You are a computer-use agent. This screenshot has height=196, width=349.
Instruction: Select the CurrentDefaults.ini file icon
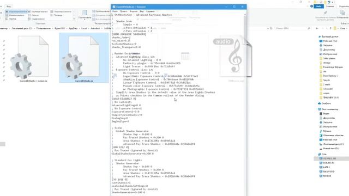tap(83, 58)
